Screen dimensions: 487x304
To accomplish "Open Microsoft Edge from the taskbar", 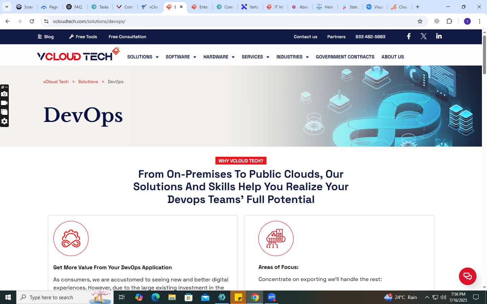I will tap(155, 297).
